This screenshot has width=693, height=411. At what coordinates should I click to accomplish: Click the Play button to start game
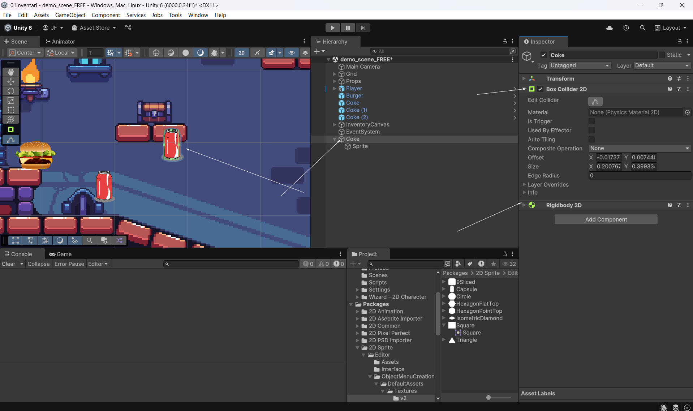pyautogui.click(x=332, y=28)
